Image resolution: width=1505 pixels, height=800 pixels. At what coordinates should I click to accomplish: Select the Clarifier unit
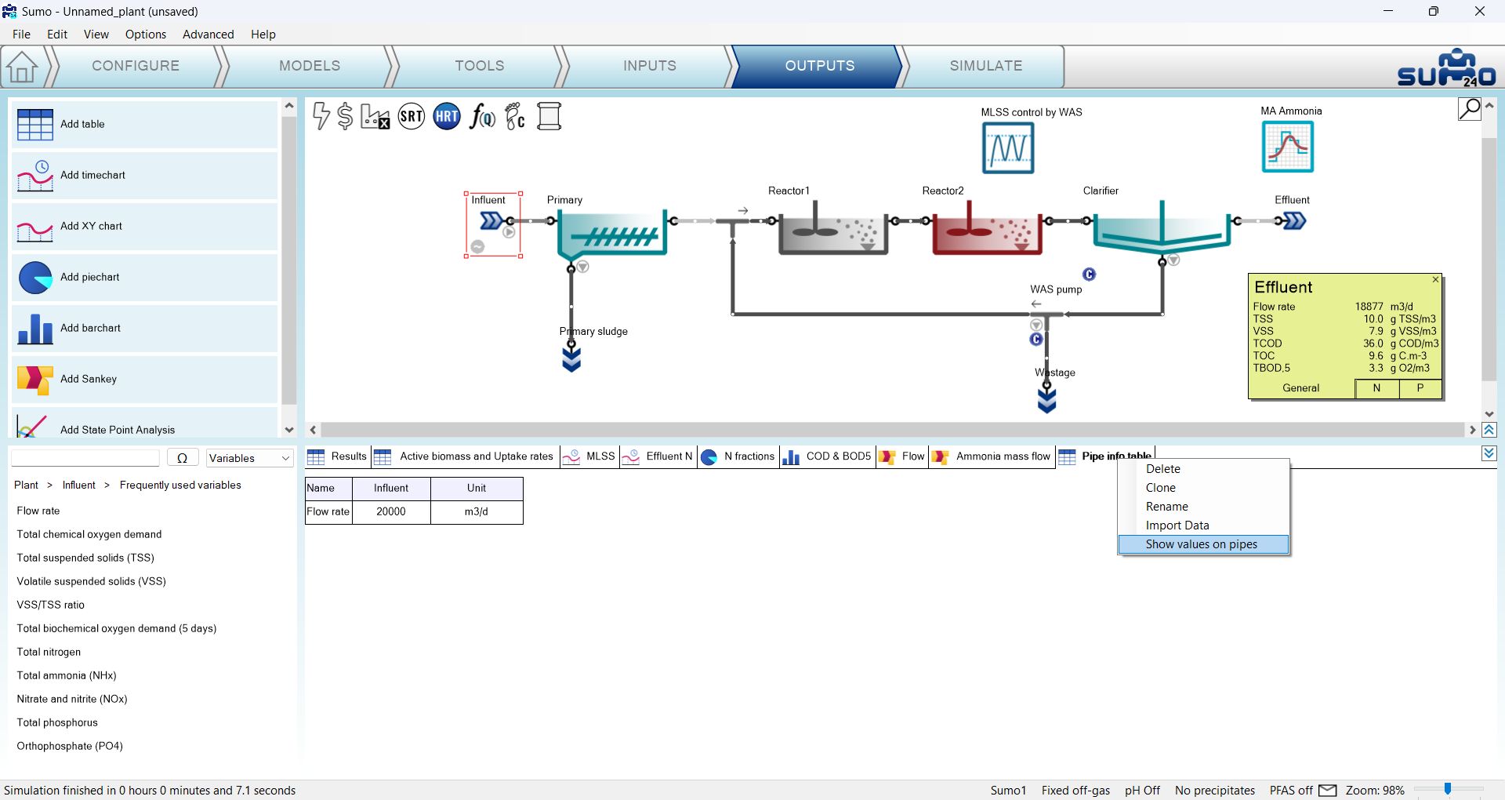1162,228
